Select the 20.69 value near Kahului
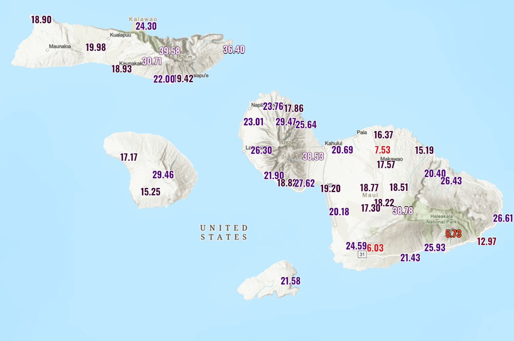Screen dimensions: 514x341 342,150
